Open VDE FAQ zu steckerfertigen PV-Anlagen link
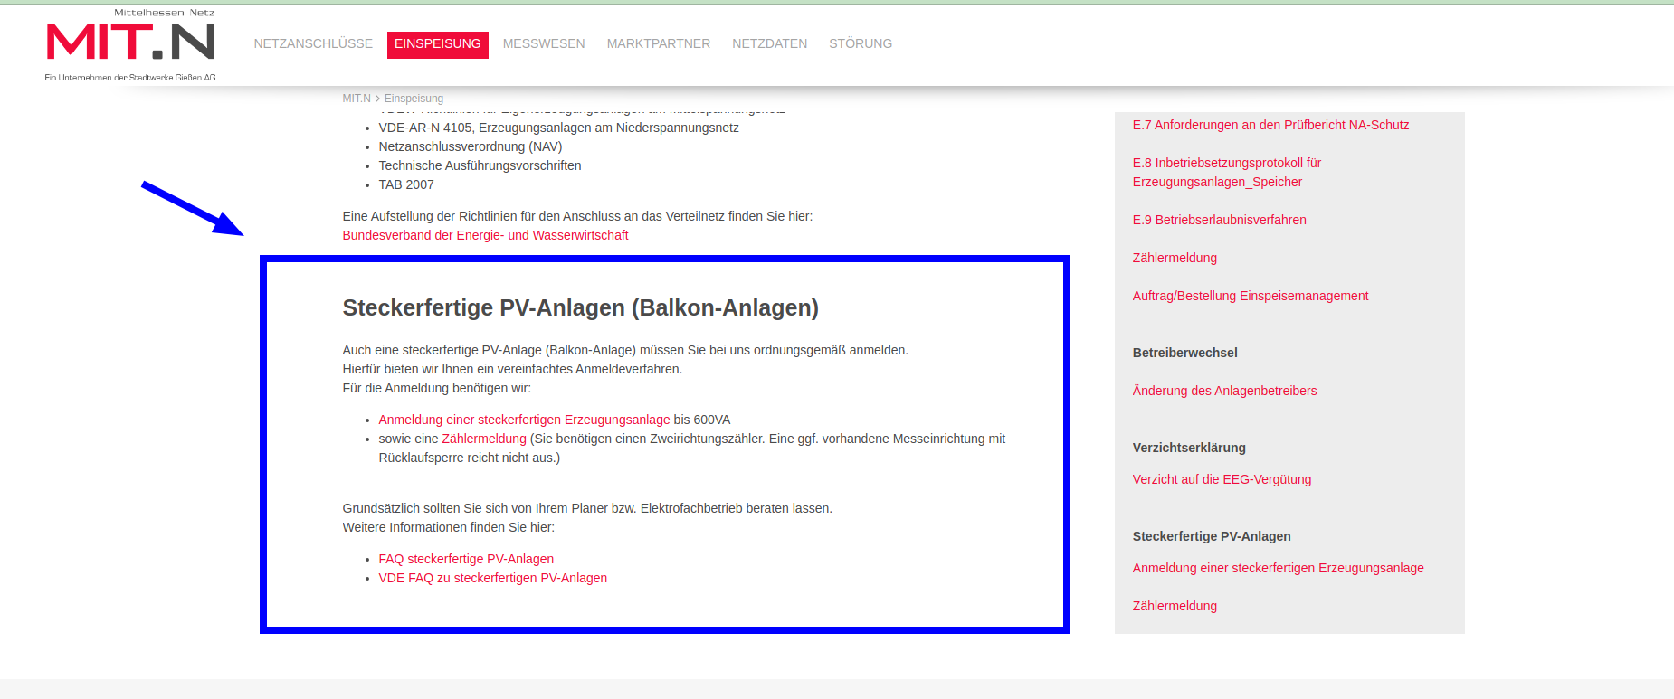 (x=493, y=578)
